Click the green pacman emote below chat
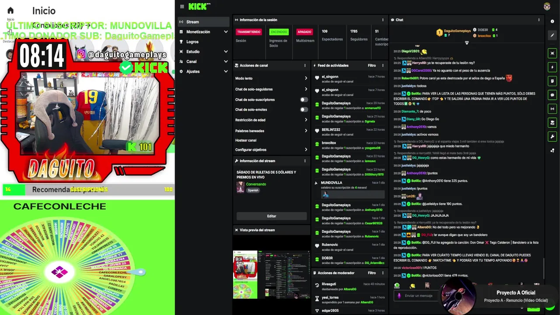 tap(397, 286)
